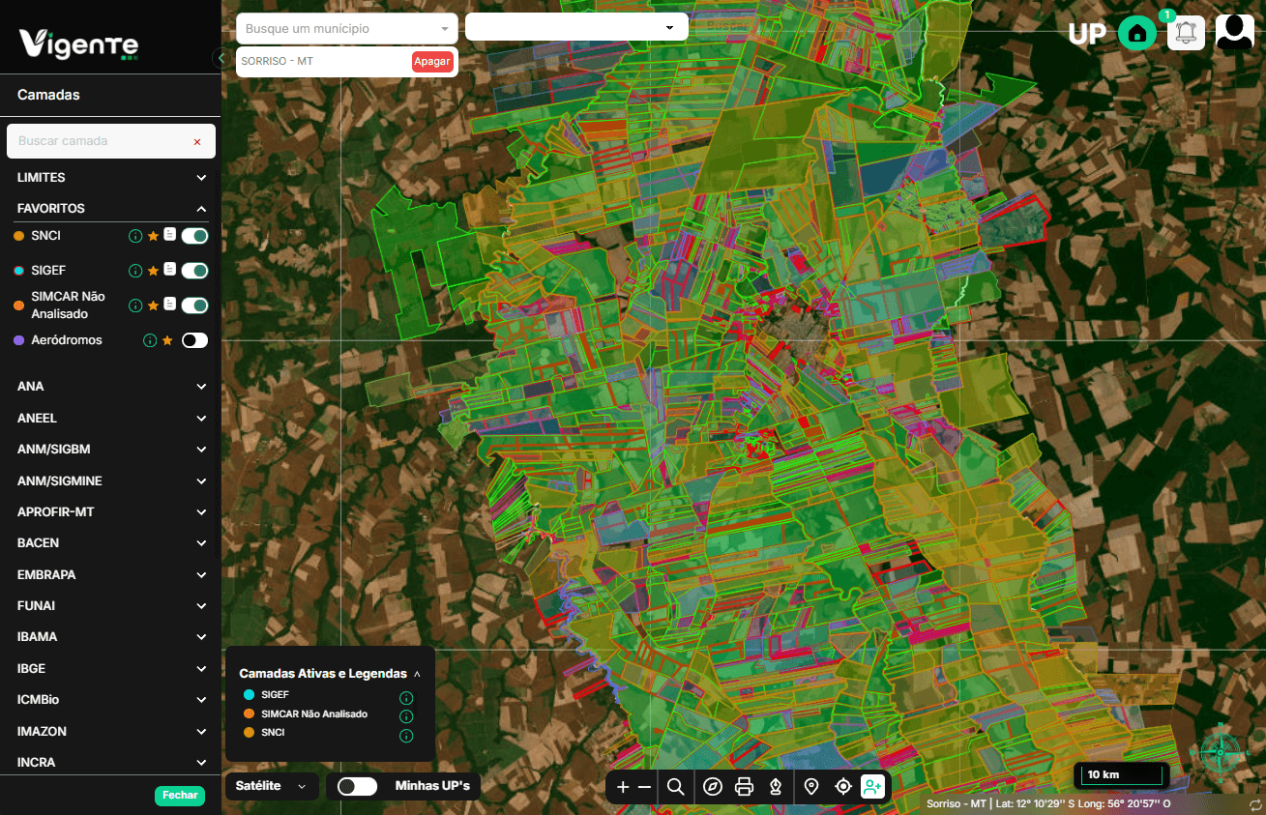Show info for SIMCAR Não Analisado layer

pos(135,306)
